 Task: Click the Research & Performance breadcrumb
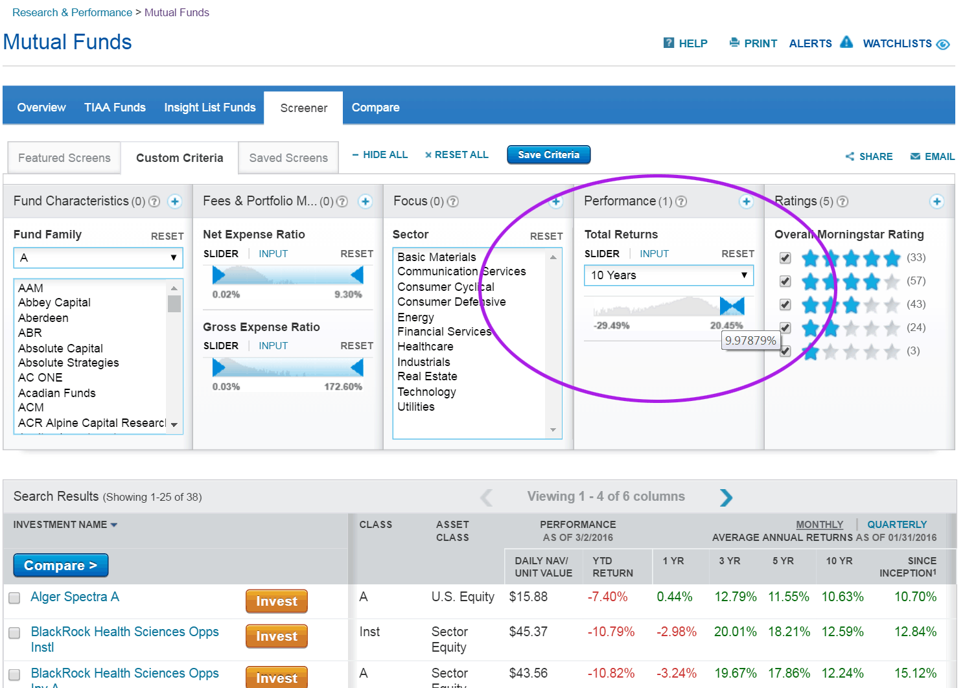72,12
